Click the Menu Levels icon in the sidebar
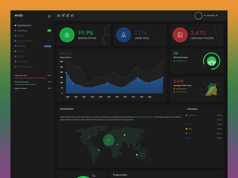 tap(15, 66)
